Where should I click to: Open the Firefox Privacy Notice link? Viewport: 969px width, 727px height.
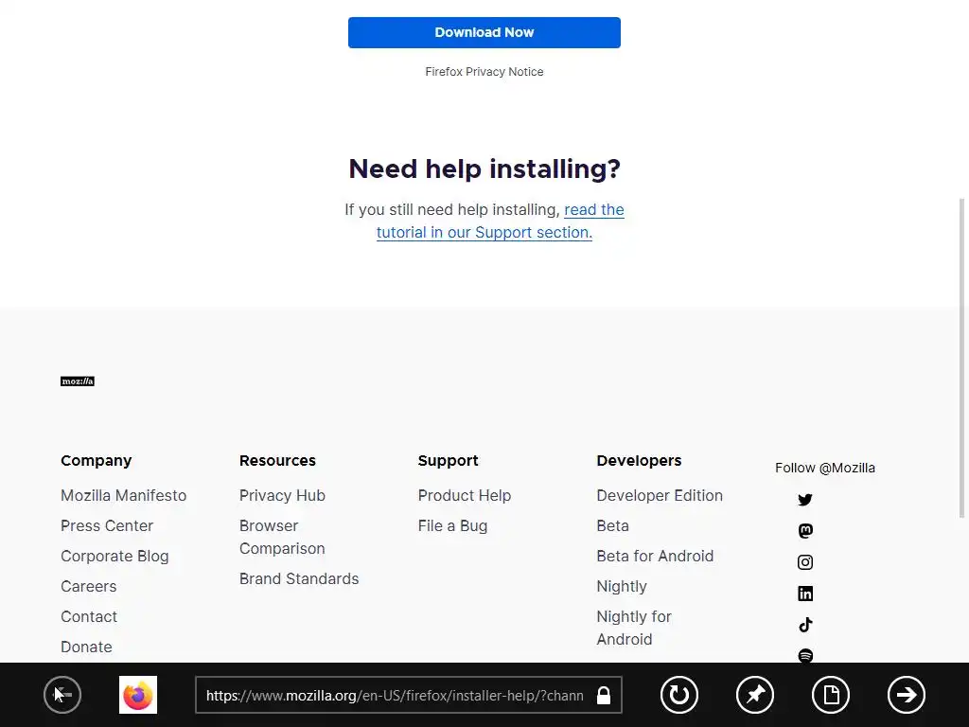point(484,72)
